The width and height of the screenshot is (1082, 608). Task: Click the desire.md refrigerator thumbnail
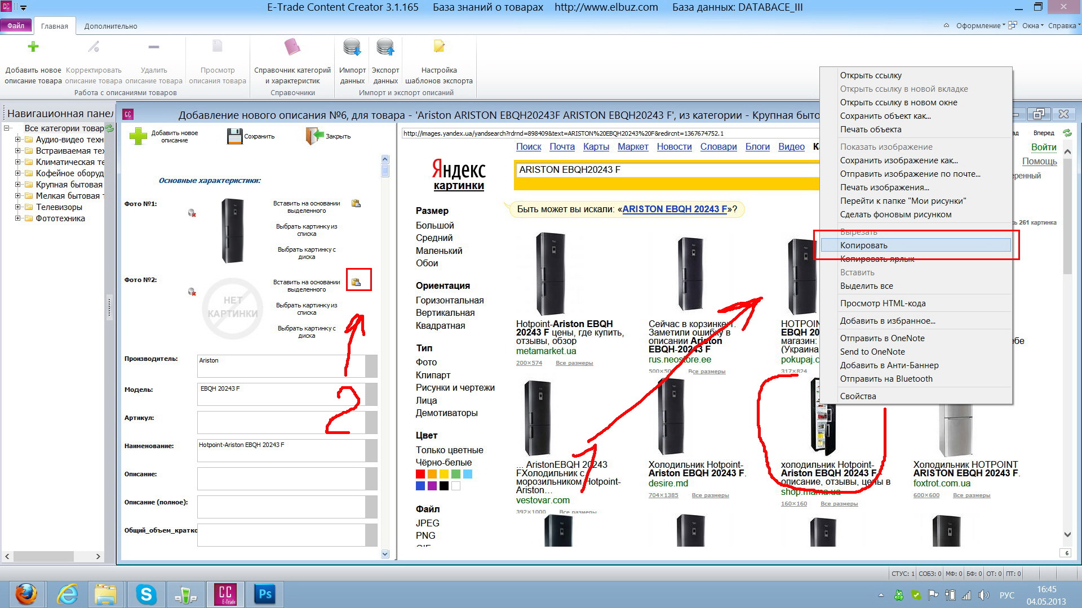(671, 417)
